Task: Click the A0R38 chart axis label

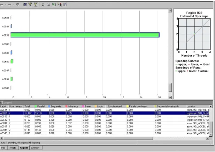Action: pyautogui.click(x=6, y=18)
